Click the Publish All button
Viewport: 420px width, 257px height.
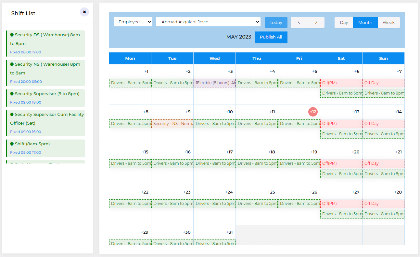[x=271, y=37]
